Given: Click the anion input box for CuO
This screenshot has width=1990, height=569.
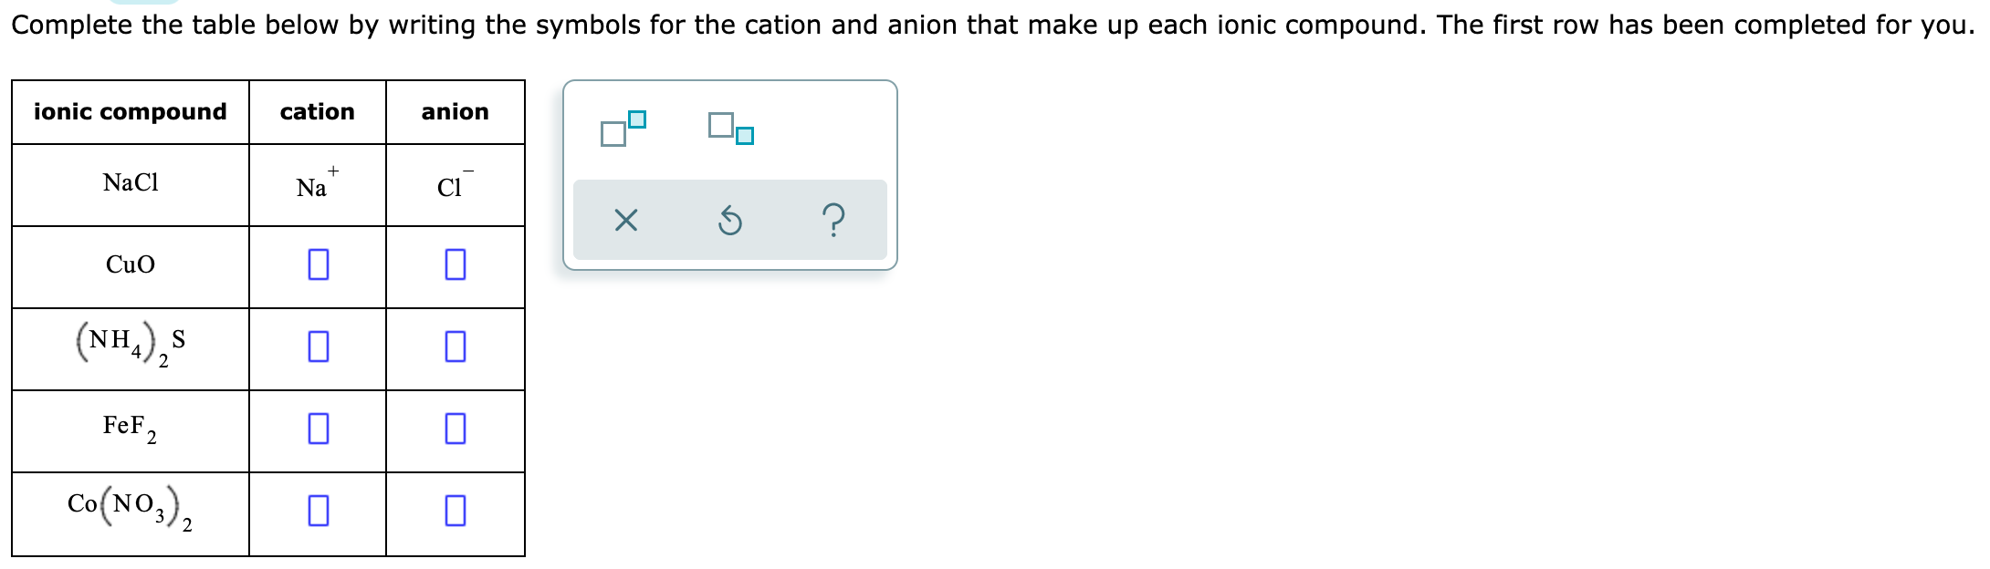Looking at the screenshot, I should click(x=454, y=266).
